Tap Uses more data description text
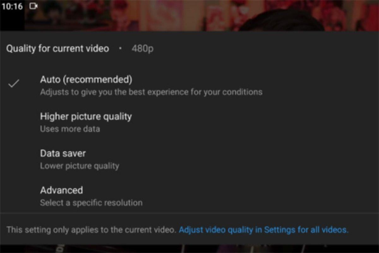Image resolution: width=379 pixels, height=253 pixels. [x=69, y=129]
